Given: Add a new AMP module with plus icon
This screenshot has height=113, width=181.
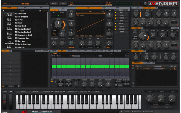Looking at the screenshot, I should [156, 8].
